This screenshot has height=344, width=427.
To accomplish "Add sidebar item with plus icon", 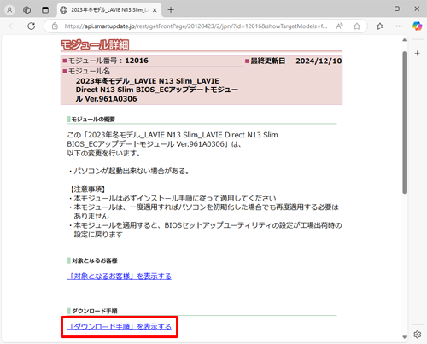I will pos(417,53).
